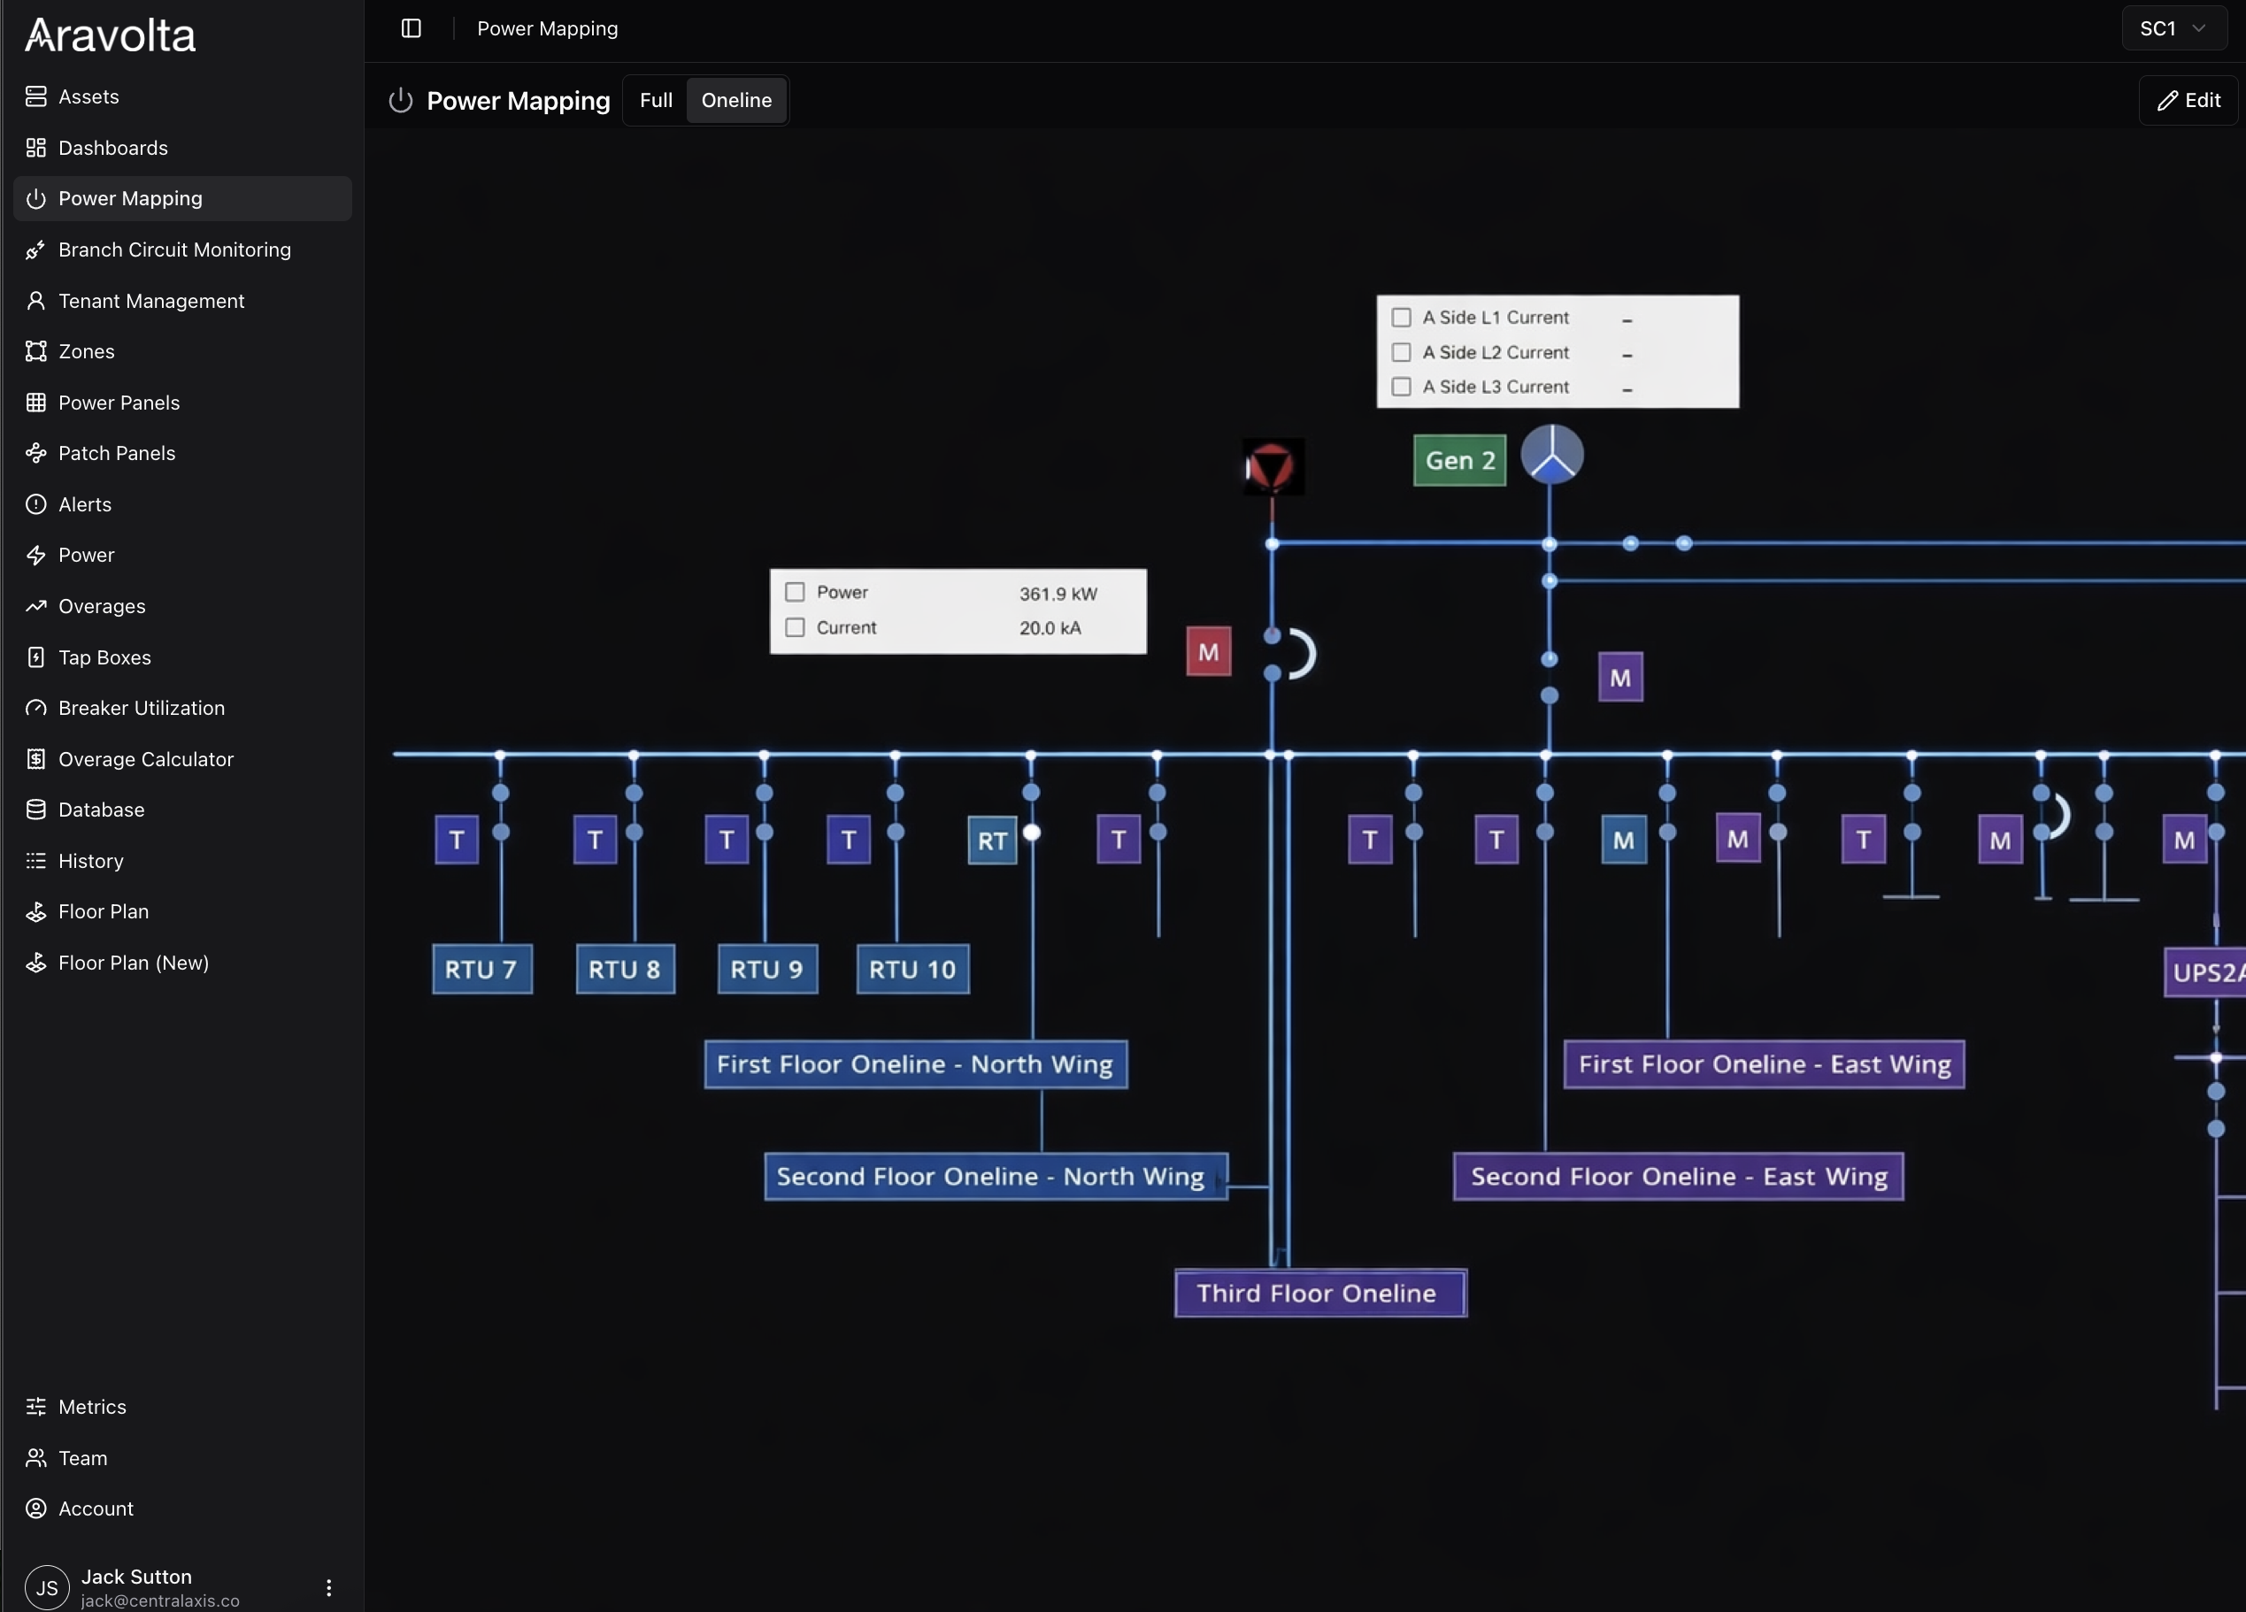Check the Power checkbox
2246x1612 pixels.
point(796,592)
